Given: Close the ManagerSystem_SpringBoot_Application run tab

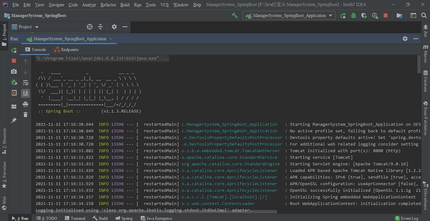Looking at the screenshot, I should (x=111, y=39).
